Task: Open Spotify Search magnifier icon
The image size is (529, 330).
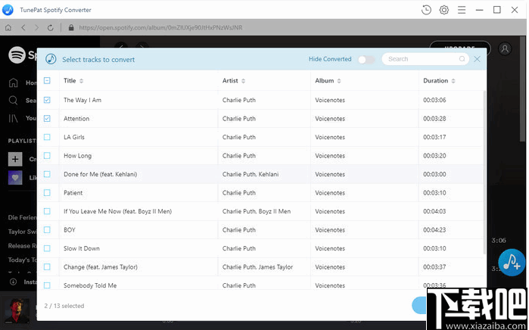Action: click(13, 100)
